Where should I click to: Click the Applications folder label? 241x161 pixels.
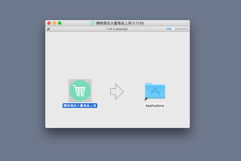click(x=155, y=106)
